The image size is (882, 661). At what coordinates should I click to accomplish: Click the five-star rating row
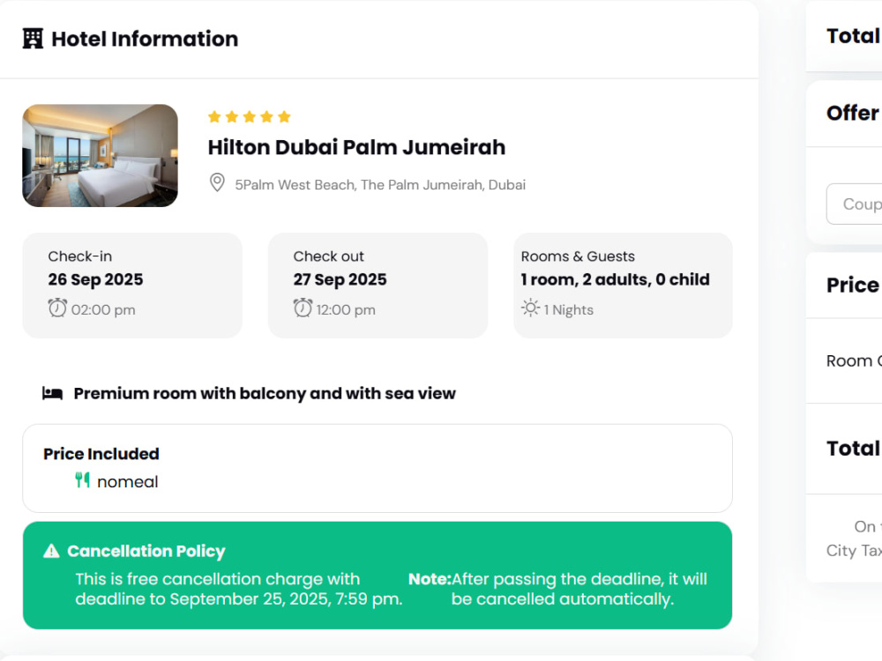click(x=250, y=117)
